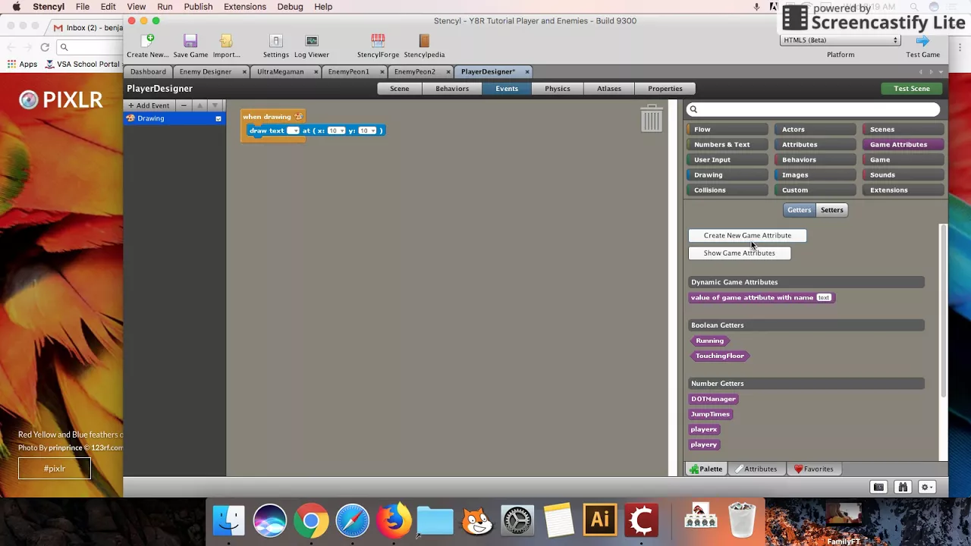Click the trash can in the workspace

[652, 118]
